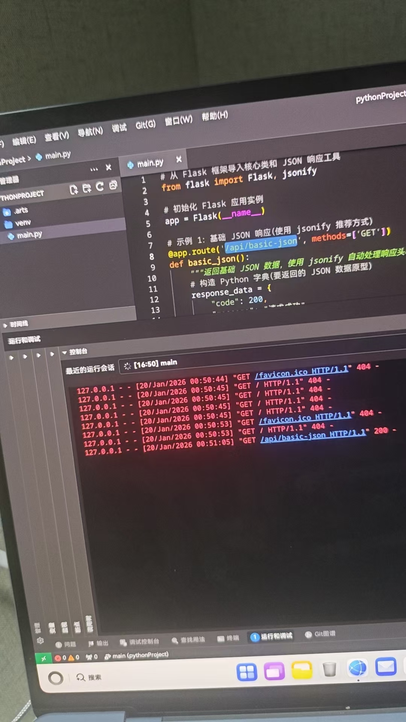Click the 'def basic_json():' code line
Viewport: 406px width, 722px height.
[x=209, y=261]
